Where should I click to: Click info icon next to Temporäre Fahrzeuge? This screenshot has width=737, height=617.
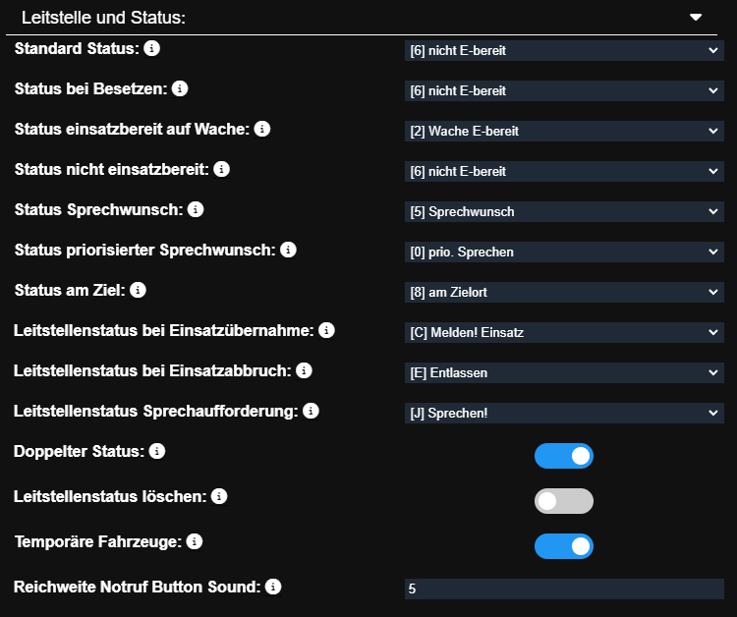click(195, 541)
